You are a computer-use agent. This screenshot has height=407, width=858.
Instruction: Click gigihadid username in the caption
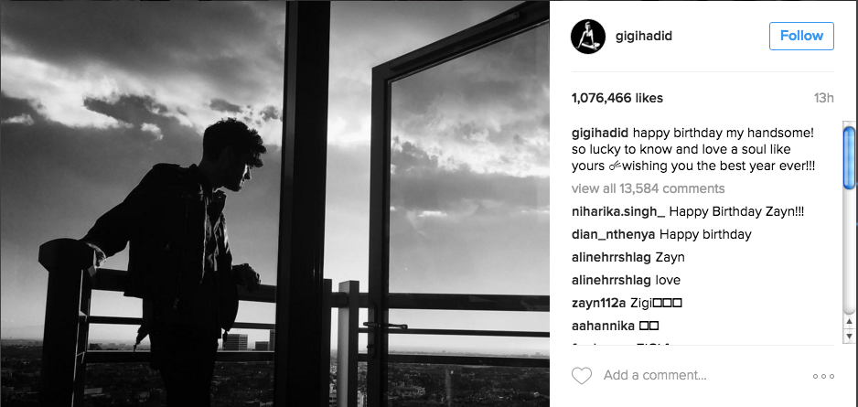[x=600, y=134]
